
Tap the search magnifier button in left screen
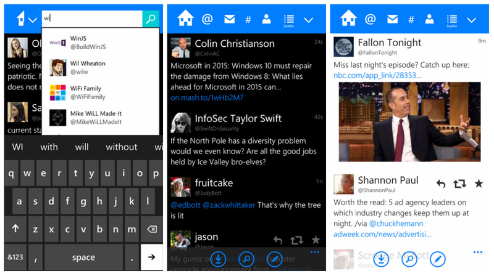151,19
